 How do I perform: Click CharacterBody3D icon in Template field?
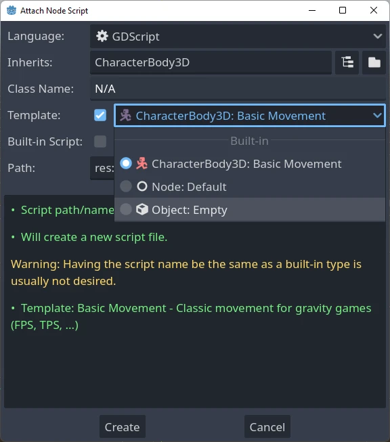point(126,116)
